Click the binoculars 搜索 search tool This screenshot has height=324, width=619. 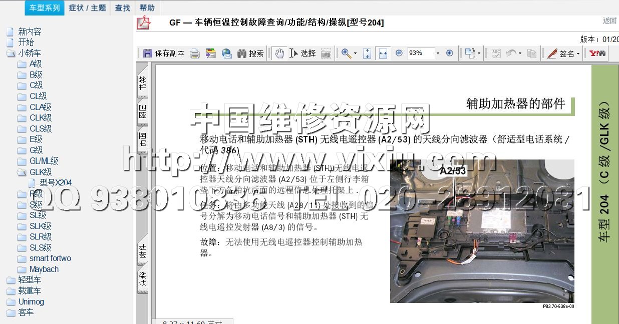(x=250, y=53)
